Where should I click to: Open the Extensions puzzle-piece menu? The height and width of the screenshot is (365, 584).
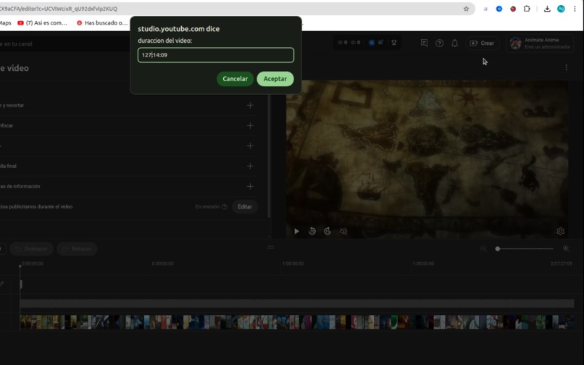point(527,9)
